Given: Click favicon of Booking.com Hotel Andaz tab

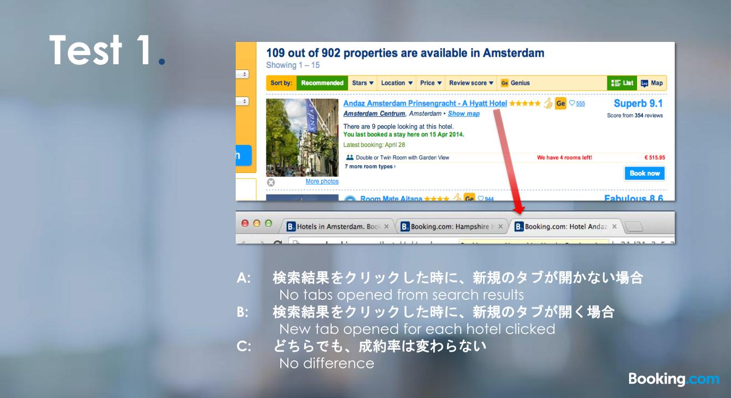Looking at the screenshot, I should tap(519, 227).
